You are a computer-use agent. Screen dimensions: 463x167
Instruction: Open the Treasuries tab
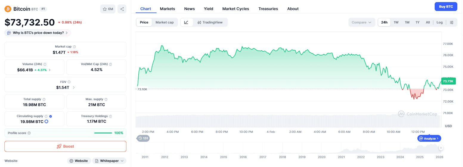(268, 9)
